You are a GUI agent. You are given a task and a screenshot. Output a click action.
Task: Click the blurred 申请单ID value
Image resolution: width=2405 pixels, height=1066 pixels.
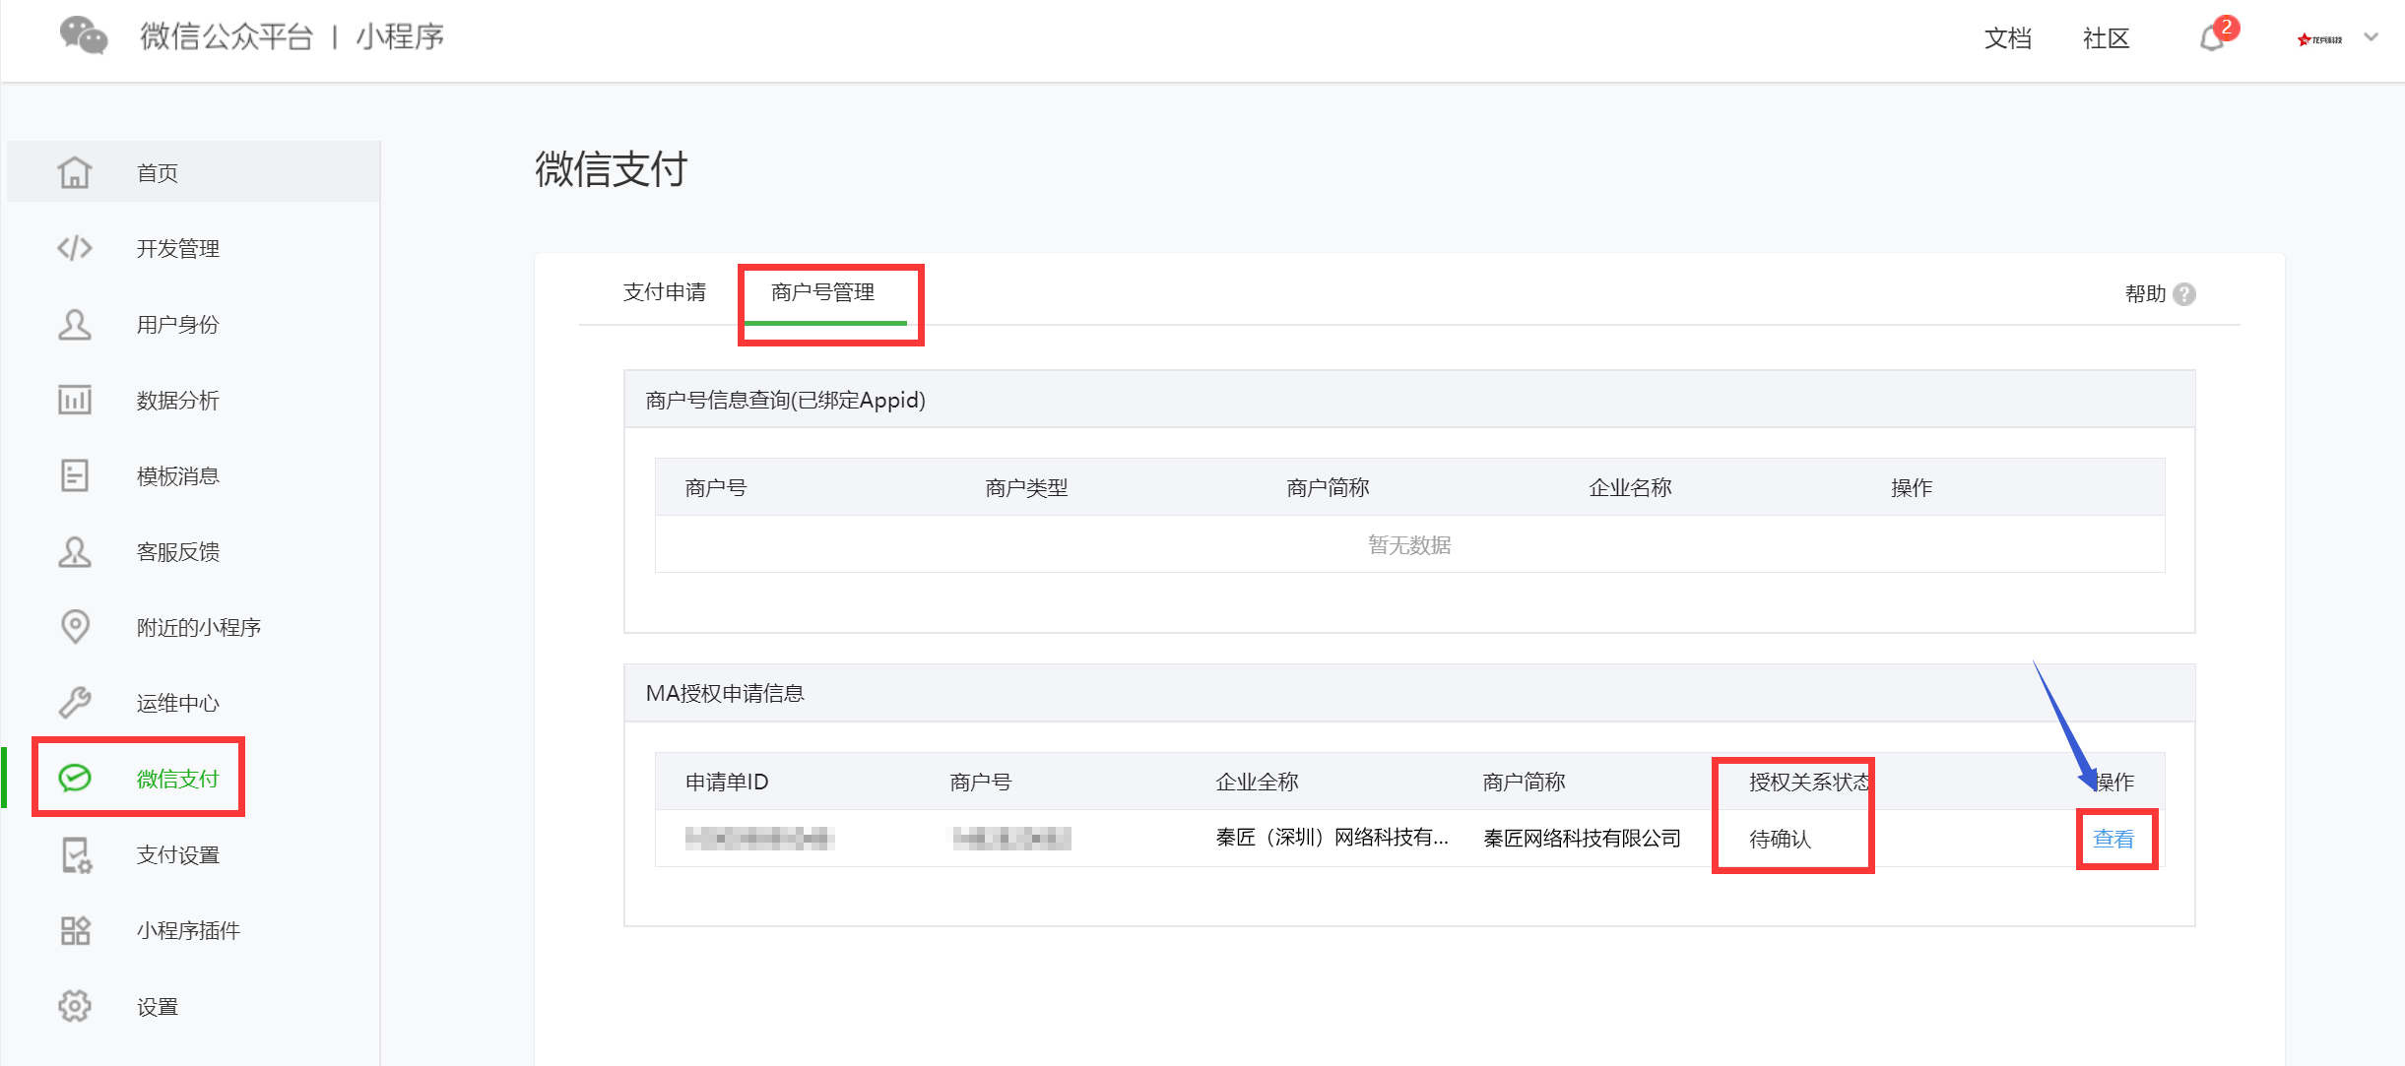pos(759,839)
